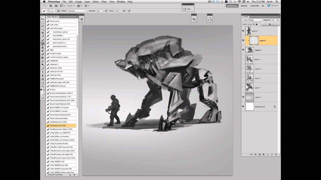
Task: Open the zoom level 33.3% dropdown
Action: click(x=71, y=5)
